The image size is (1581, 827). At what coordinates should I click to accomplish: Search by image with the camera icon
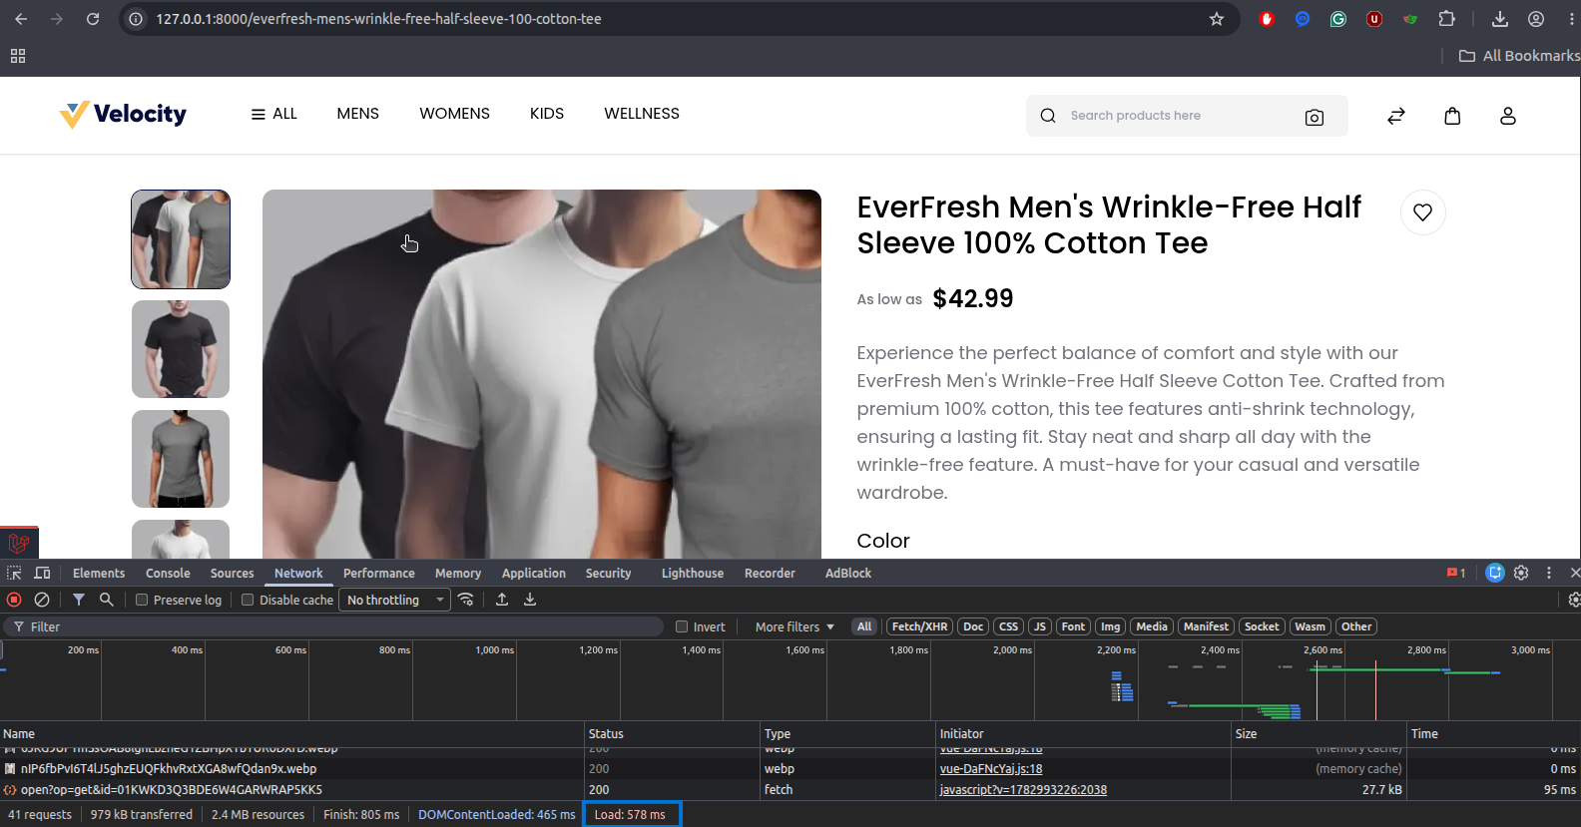[x=1315, y=117]
